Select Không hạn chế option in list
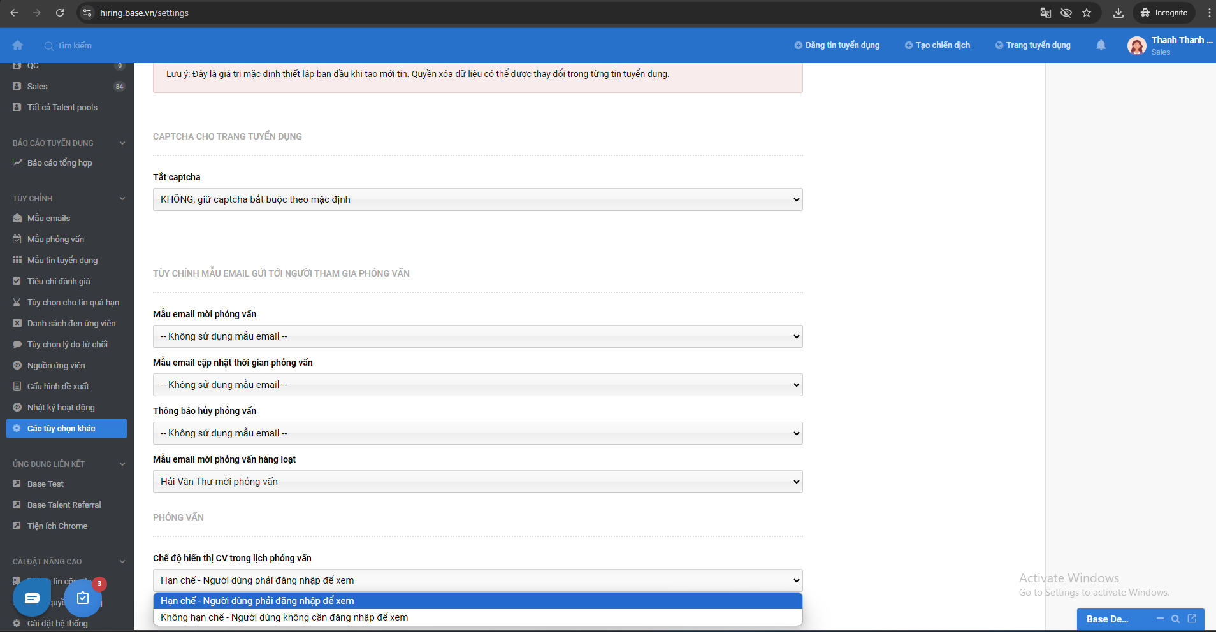1216x632 pixels. (x=478, y=617)
